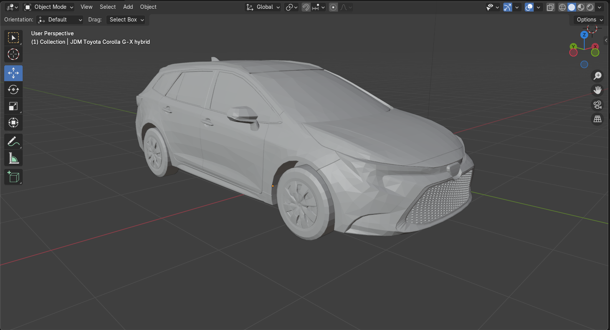The width and height of the screenshot is (610, 330).
Task: Open Global transform orientation dropdown
Action: point(263,7)
